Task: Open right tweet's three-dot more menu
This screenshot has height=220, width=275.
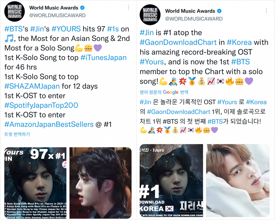Action: click(266, 11)
